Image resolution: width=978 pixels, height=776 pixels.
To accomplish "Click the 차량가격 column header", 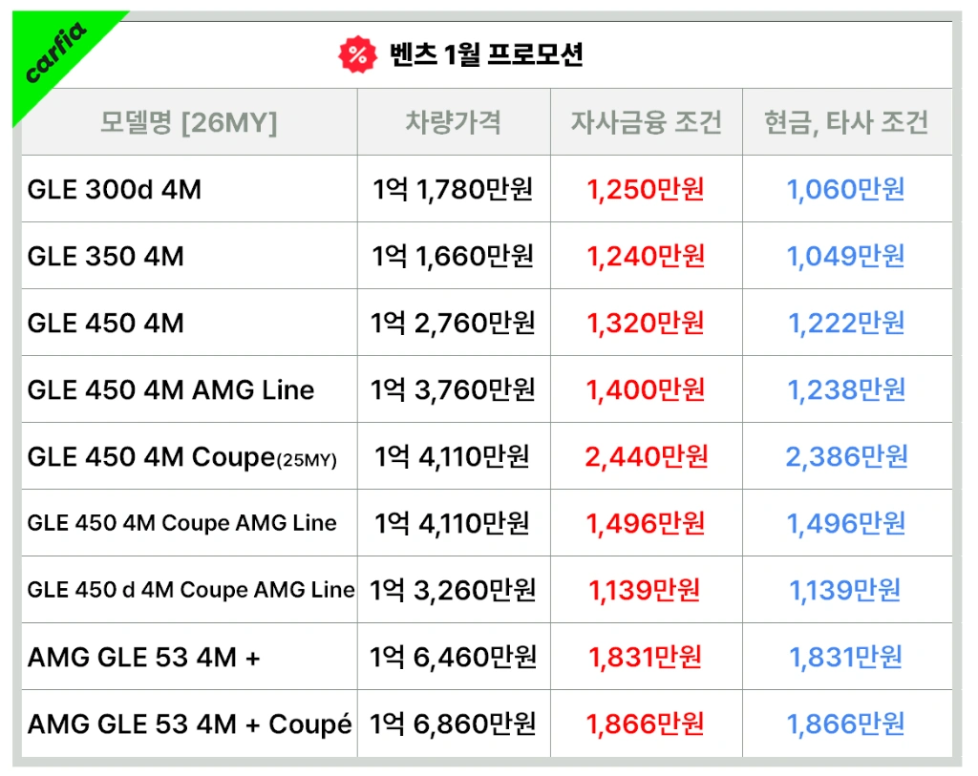I will (x=454, y=121).
